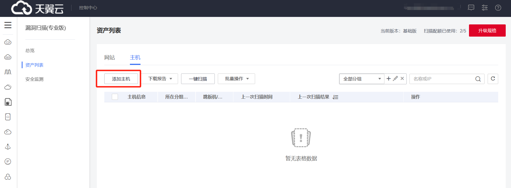511x188 pixels.
Task: Expand the 批量操作 dropdown
Action: click(x=236, y=79)
